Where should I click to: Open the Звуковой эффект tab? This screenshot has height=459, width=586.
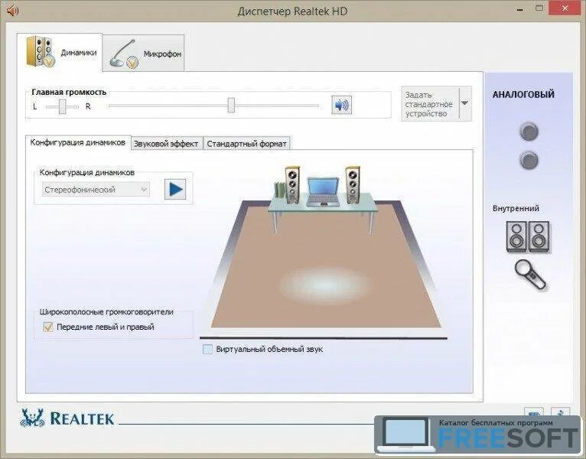(166, 144)
